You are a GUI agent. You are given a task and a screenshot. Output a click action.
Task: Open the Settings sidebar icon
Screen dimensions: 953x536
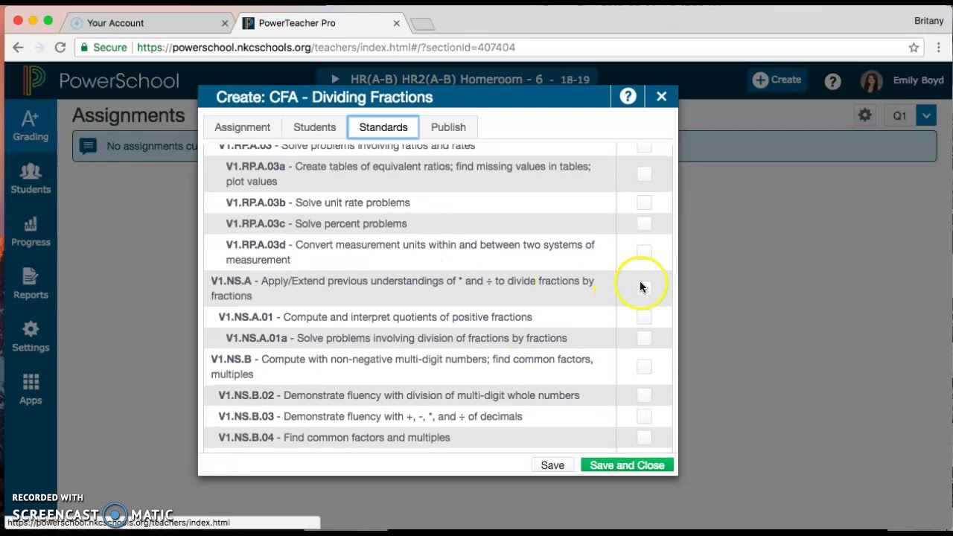pos(31,337)
